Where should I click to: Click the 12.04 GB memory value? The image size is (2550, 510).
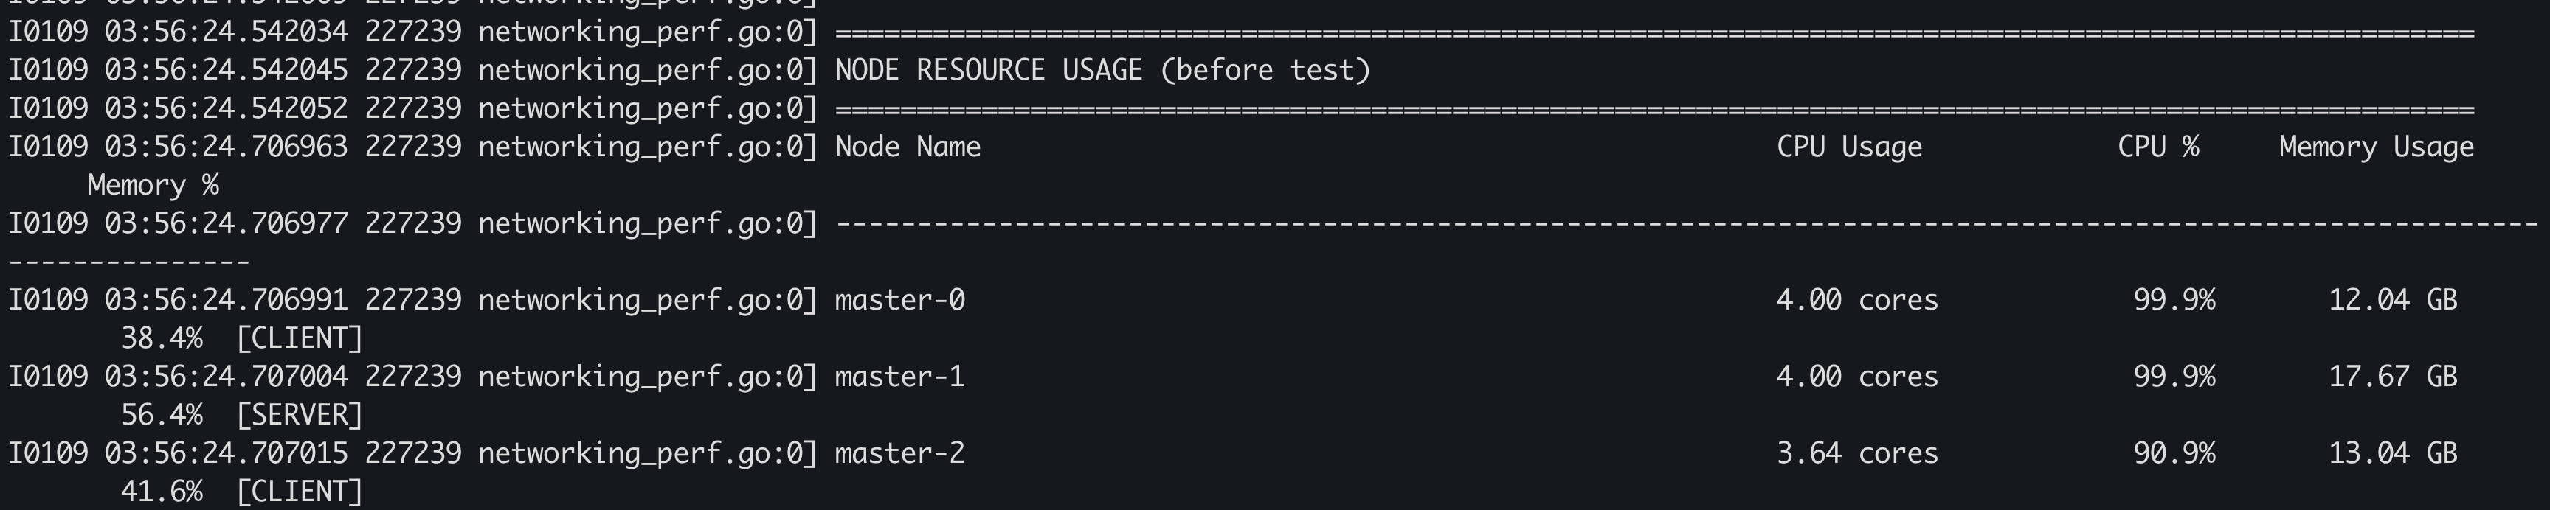(2393, 301)
